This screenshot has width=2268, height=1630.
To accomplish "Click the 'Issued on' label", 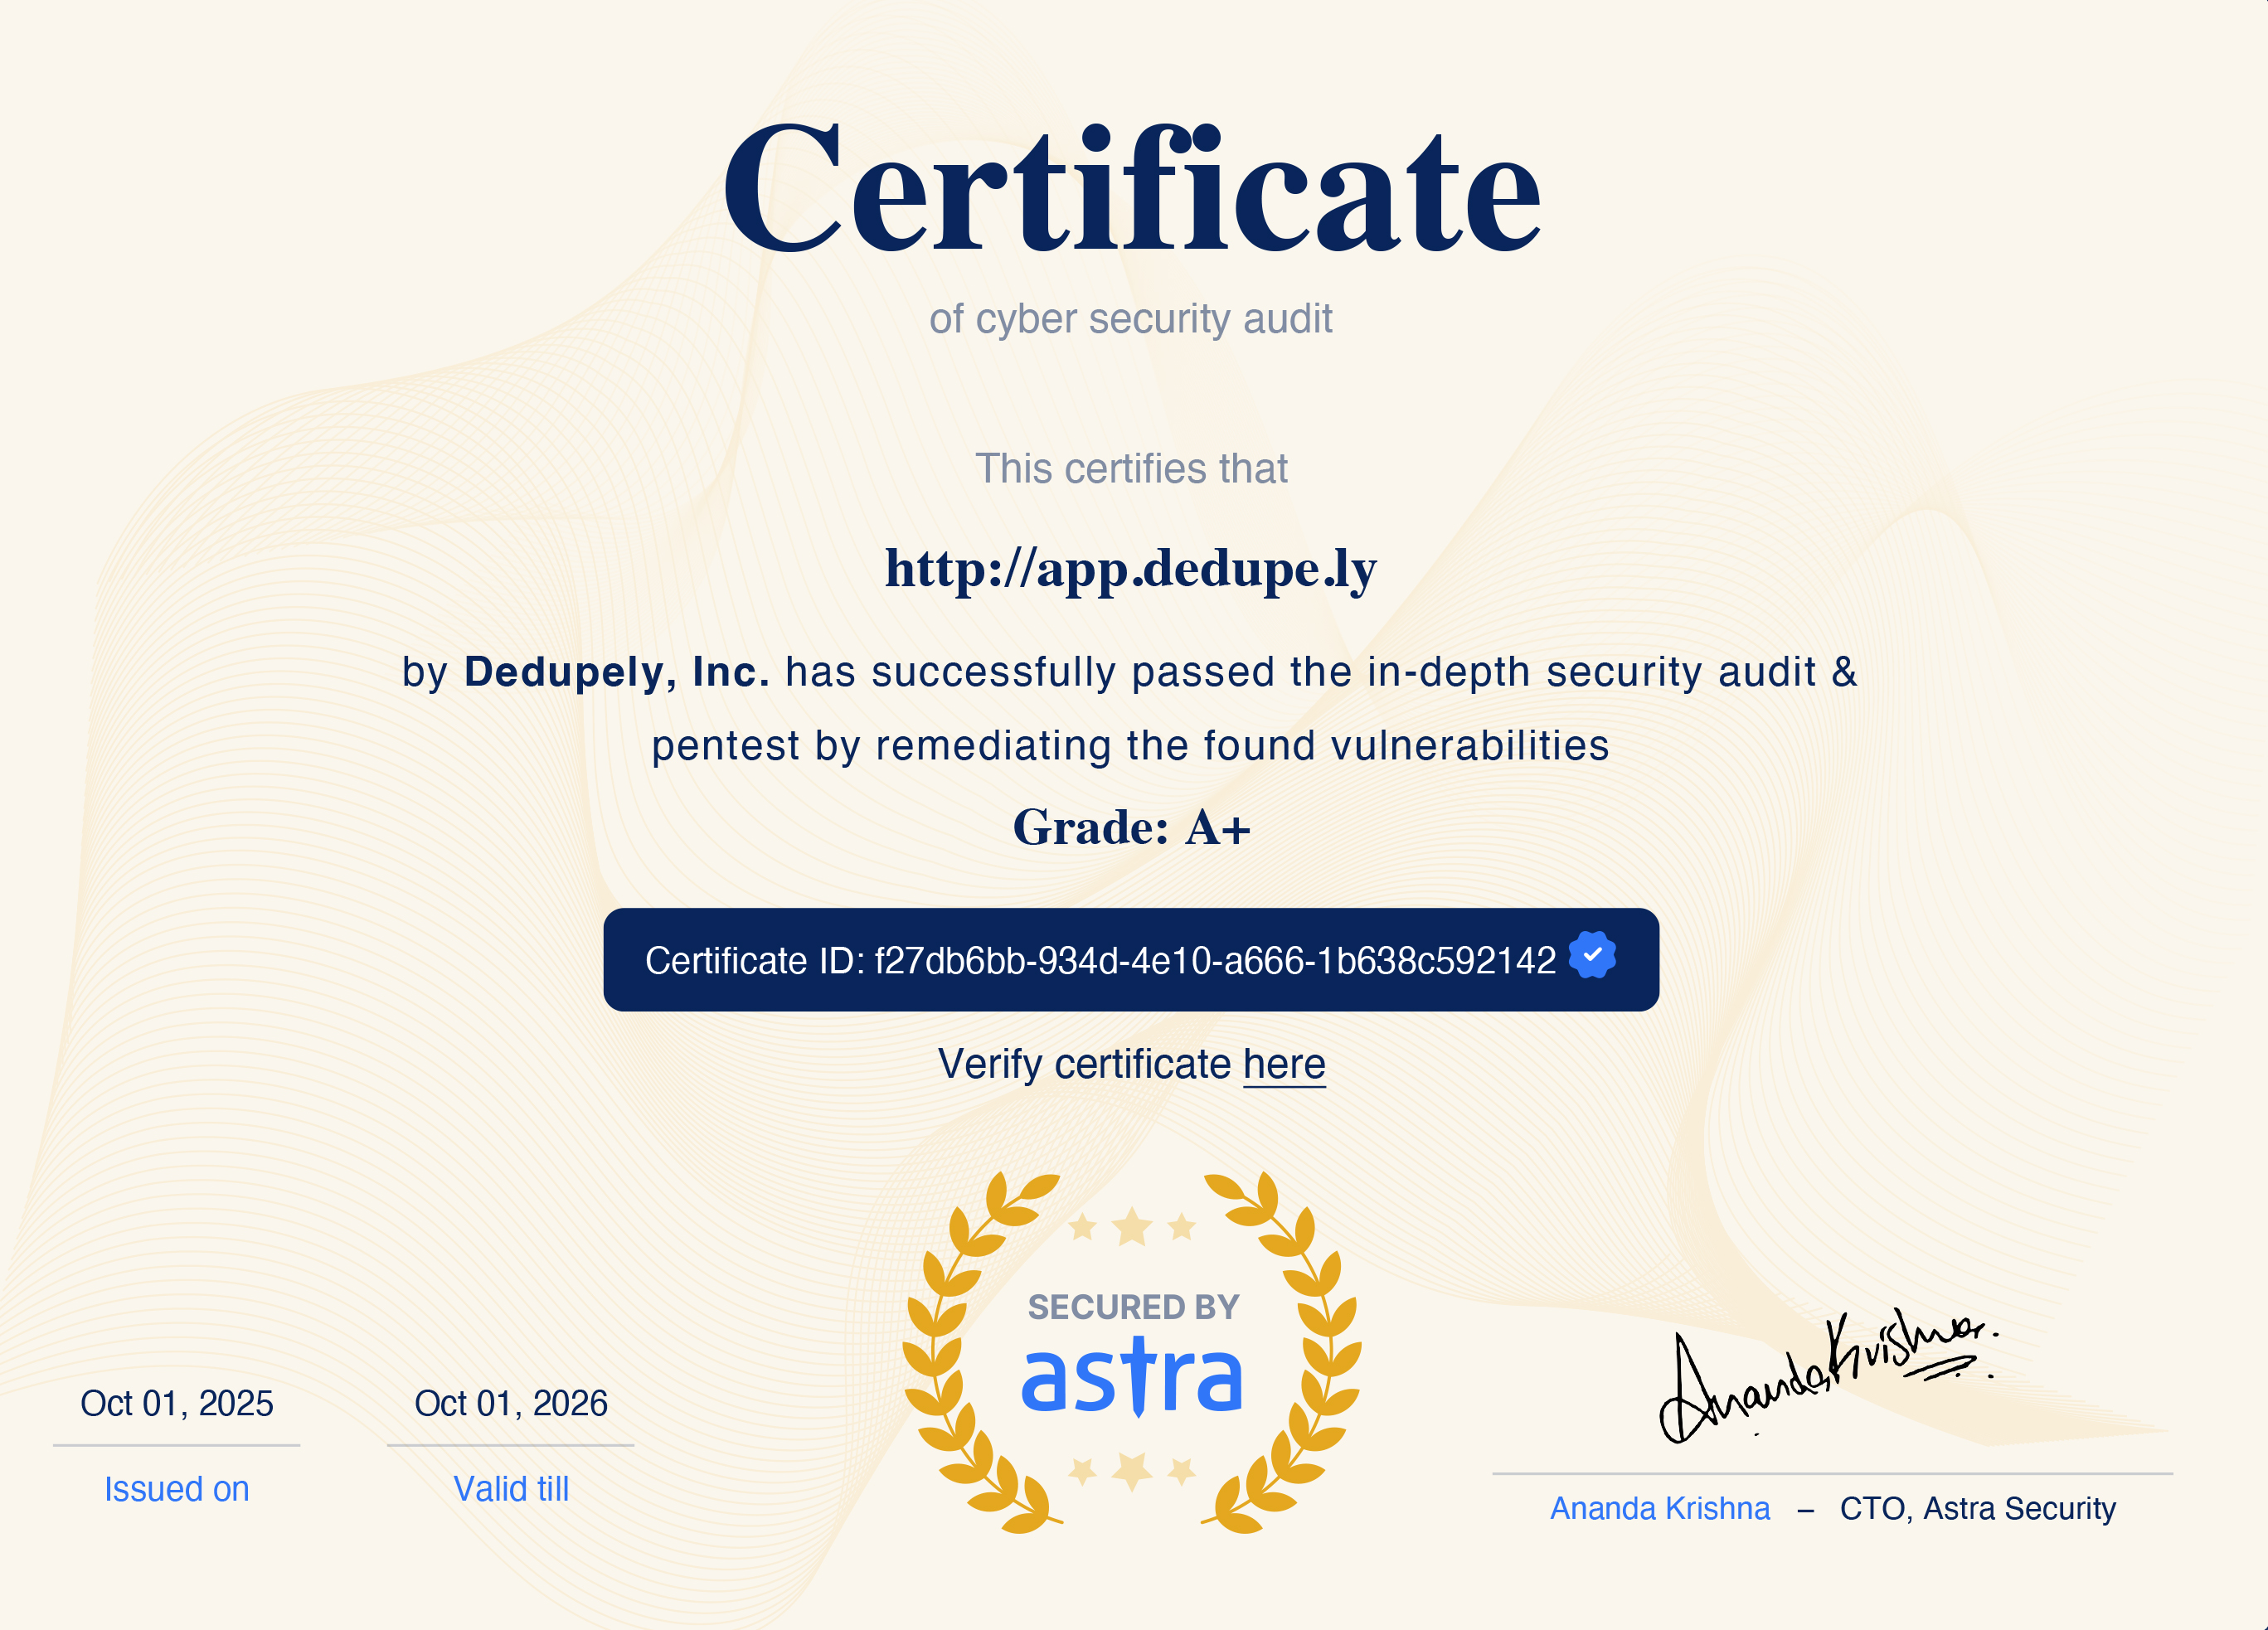I will point(176,1489).
